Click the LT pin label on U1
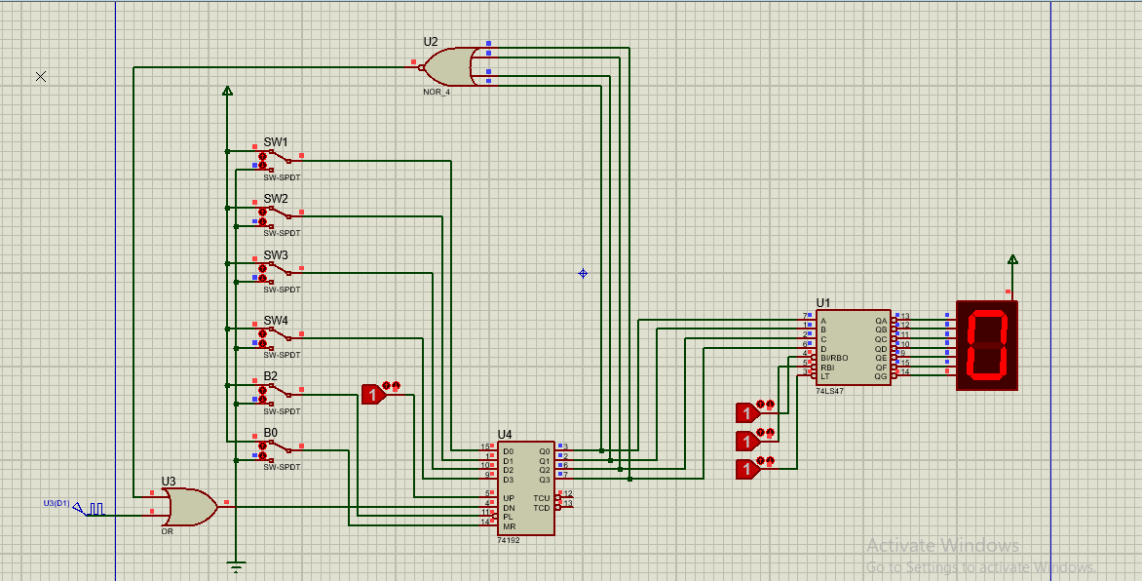 click(824, 377)
